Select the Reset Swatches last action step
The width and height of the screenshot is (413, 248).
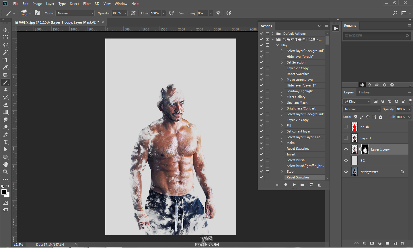[x=305, y=177]
